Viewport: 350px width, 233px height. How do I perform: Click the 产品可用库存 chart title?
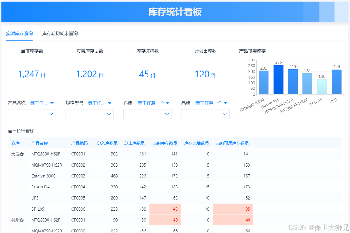tap(252, 51)
